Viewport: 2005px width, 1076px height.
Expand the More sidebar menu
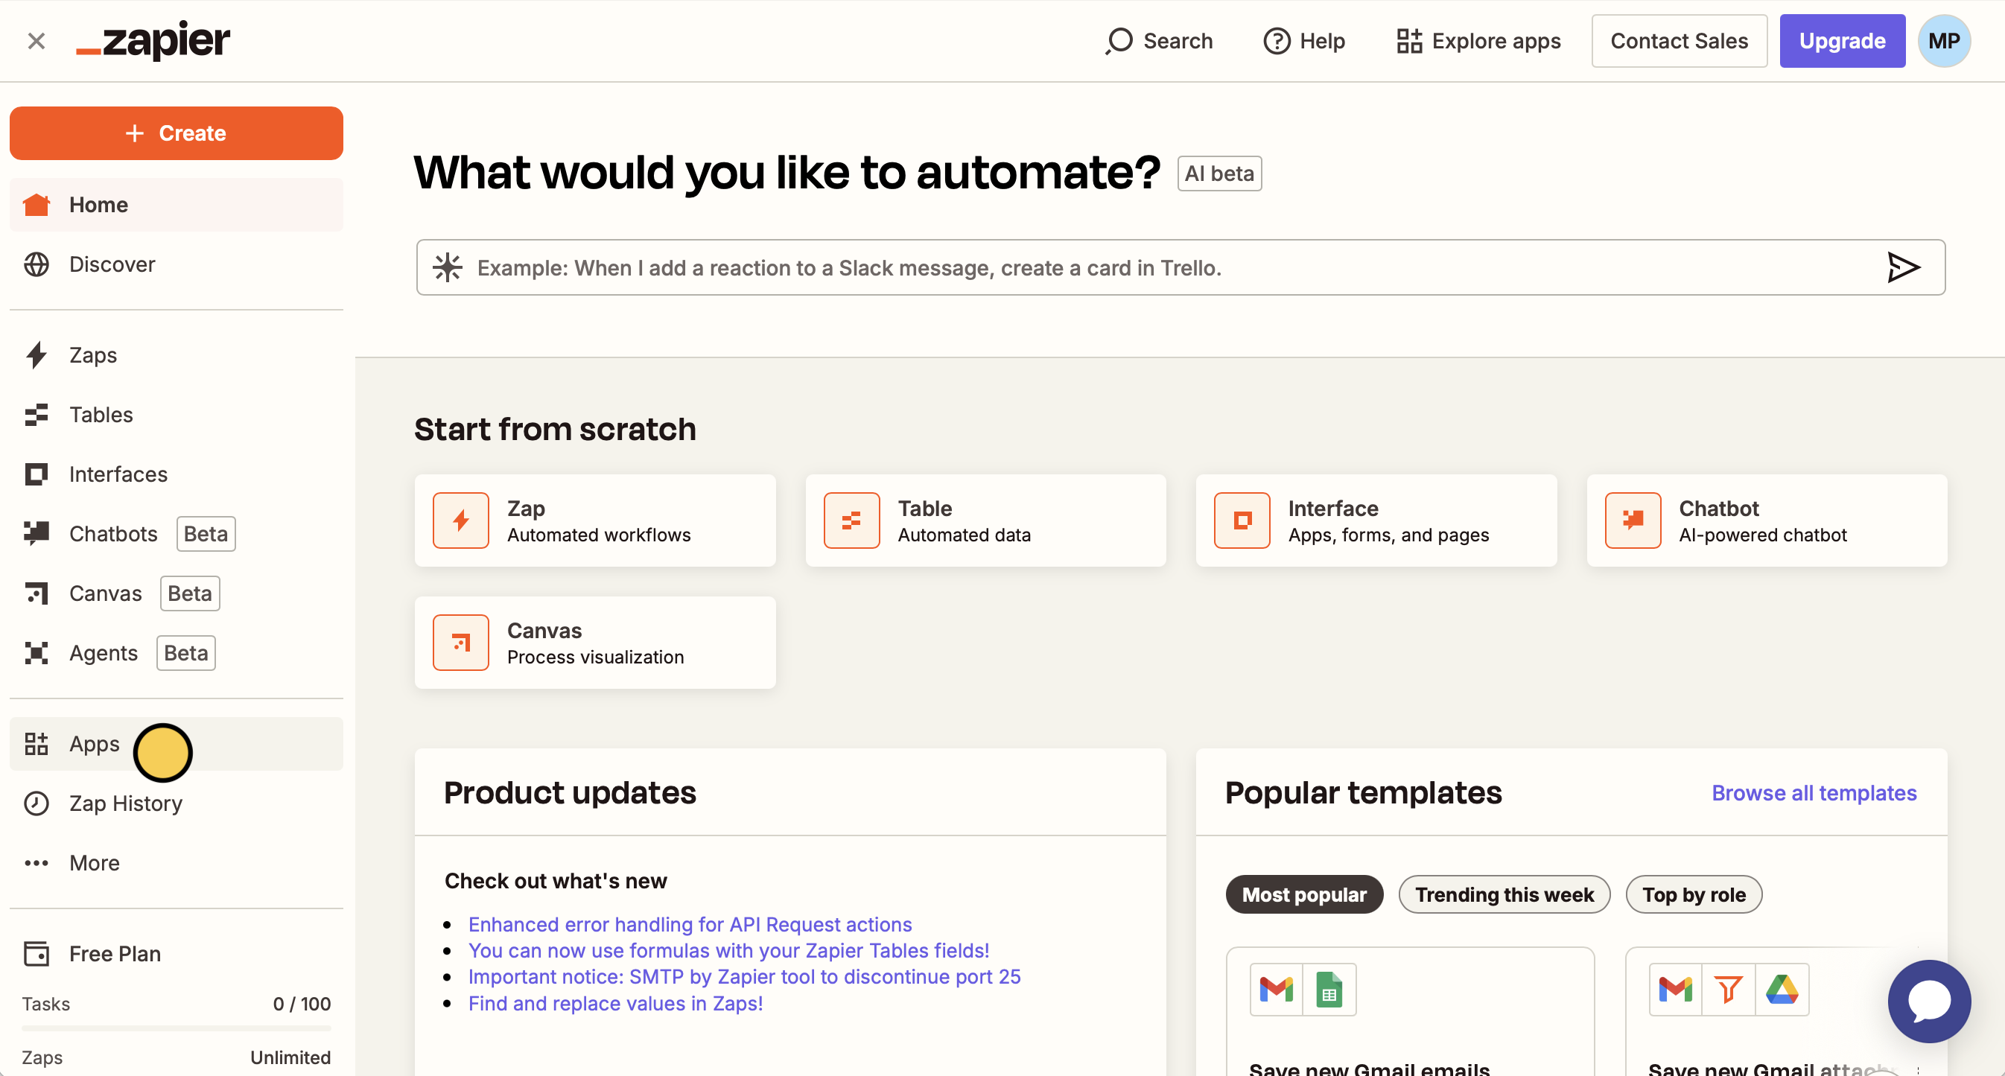[x=93, y=862]
